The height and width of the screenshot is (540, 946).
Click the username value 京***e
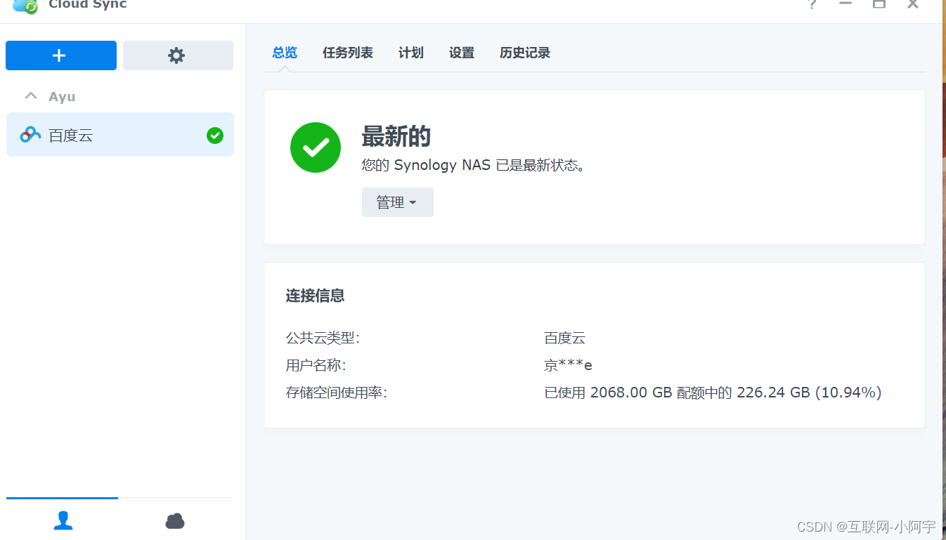pos(569,365)
